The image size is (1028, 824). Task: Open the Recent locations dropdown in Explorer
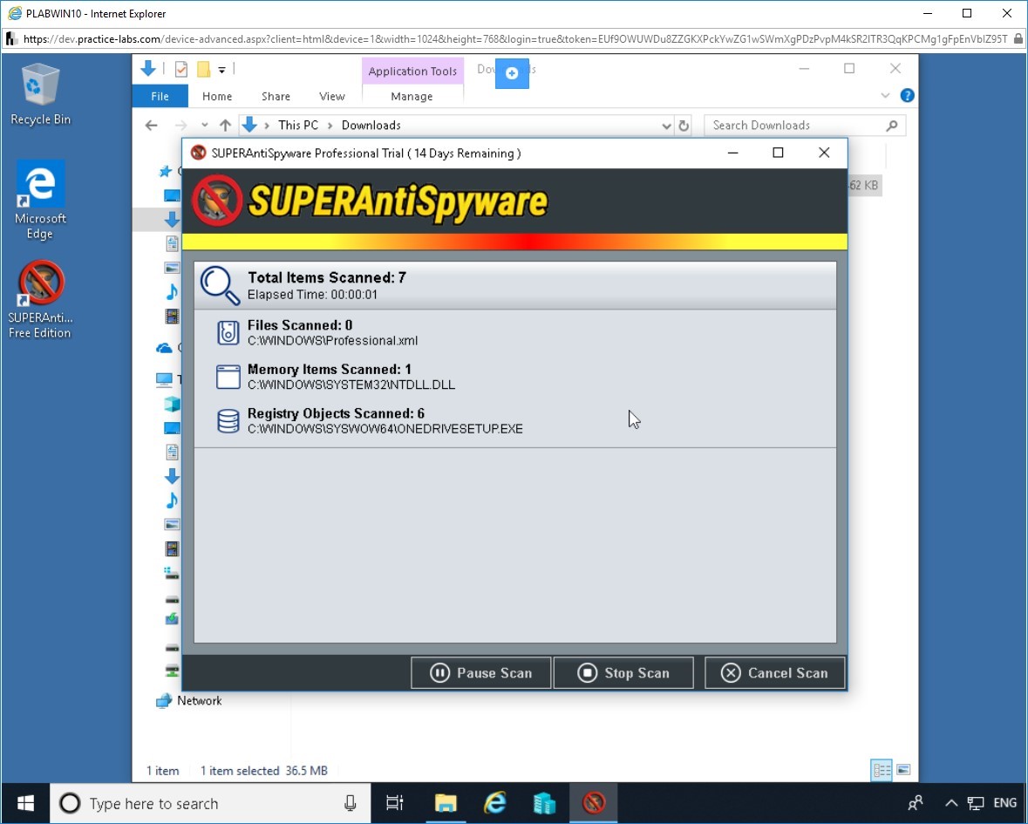(205, 126)
